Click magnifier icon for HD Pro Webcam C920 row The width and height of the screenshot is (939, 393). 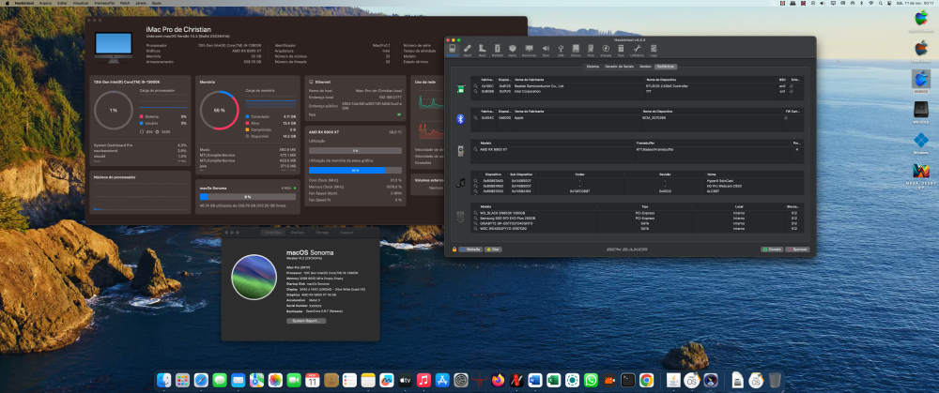coord(475,186)
